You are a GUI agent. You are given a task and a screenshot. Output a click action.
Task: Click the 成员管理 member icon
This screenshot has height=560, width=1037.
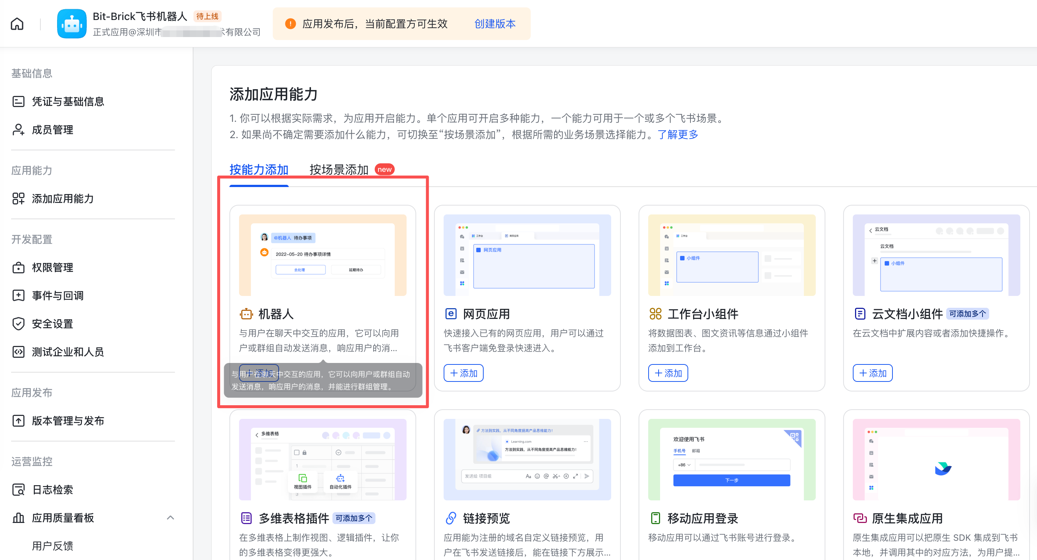click(19, 130)
